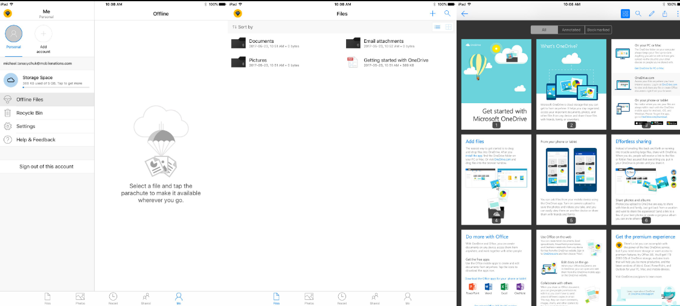Tap the Files title in the header
The height and width of the screenshot is (306, 680).
click(x=342, y=14)
